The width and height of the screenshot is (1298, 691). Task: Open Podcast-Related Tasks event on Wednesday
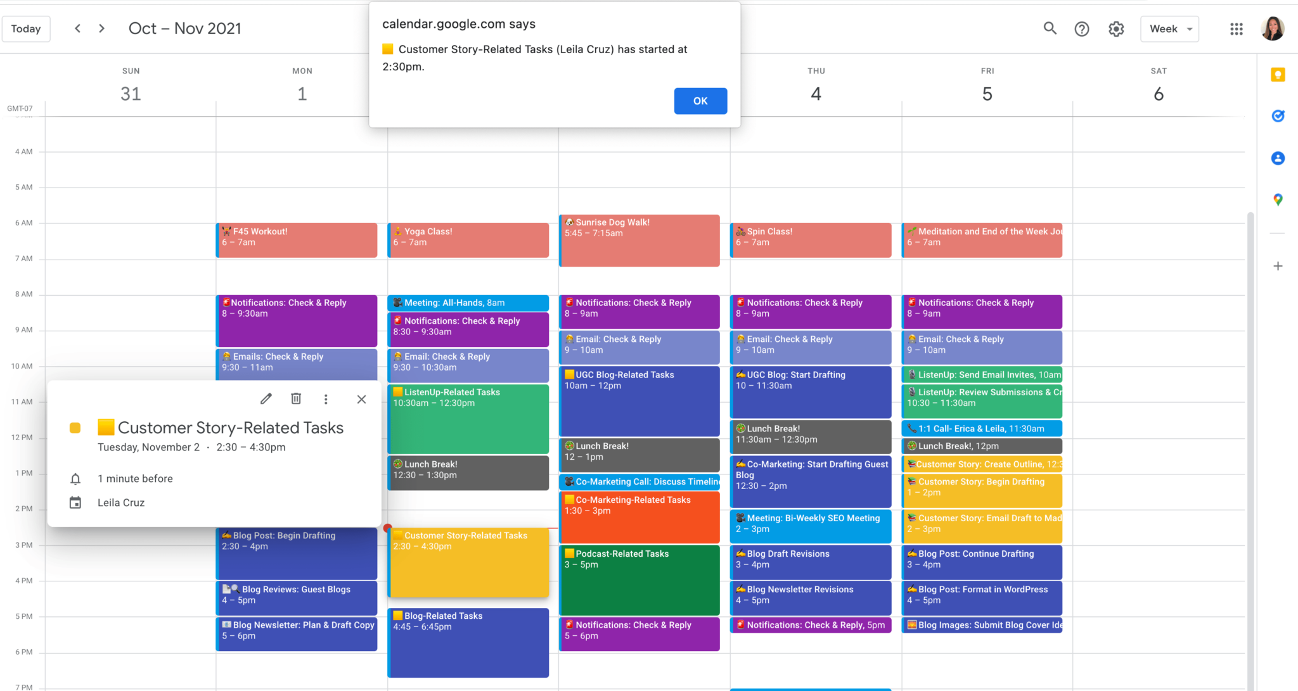click(x=639, y=580)
